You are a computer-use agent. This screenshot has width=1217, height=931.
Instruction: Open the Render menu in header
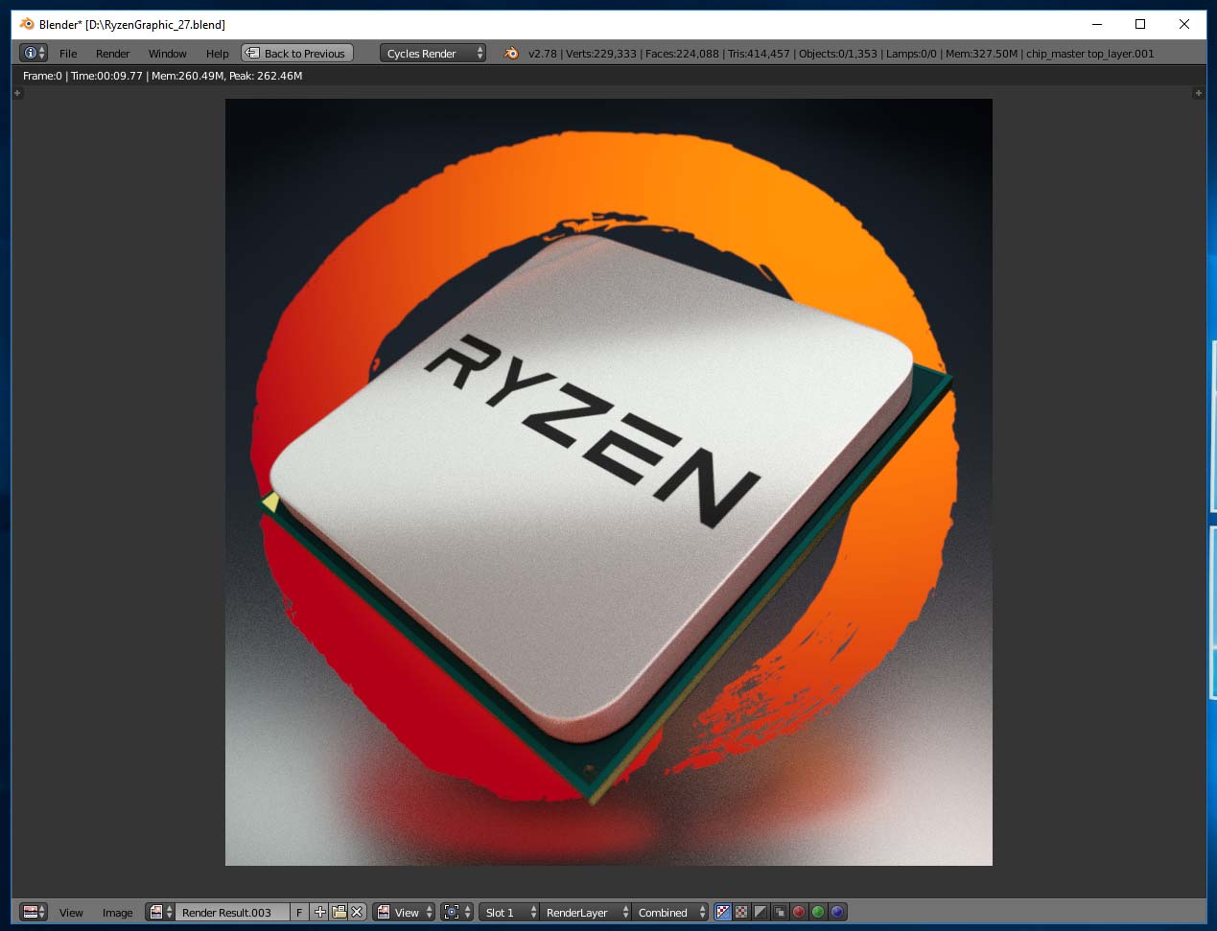click(112, 54)
